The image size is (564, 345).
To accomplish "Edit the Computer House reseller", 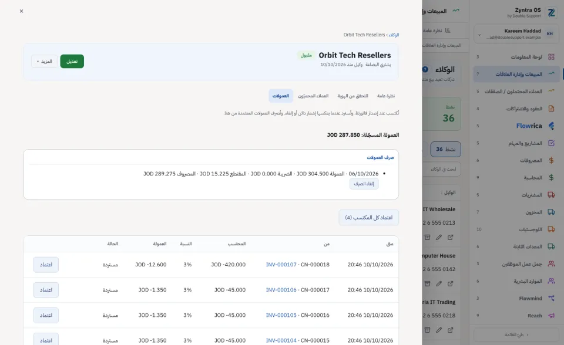I will 439,283.
